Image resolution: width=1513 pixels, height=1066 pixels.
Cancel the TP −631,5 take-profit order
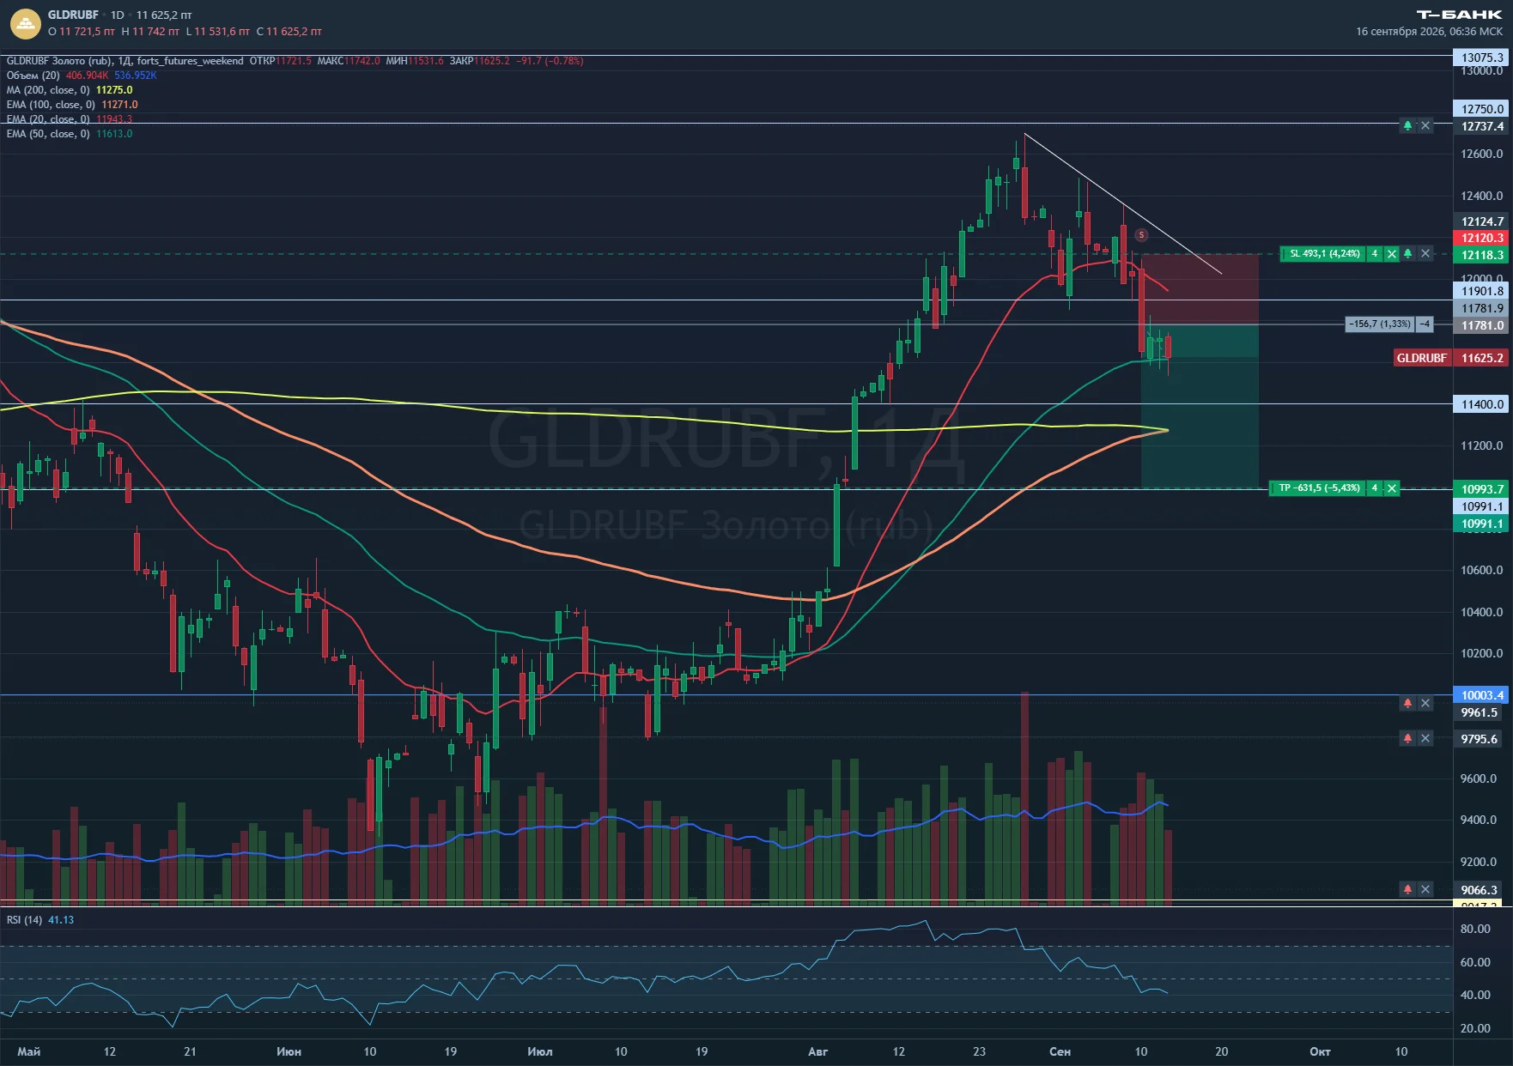pyautogui.click(x=1392, y=488)
